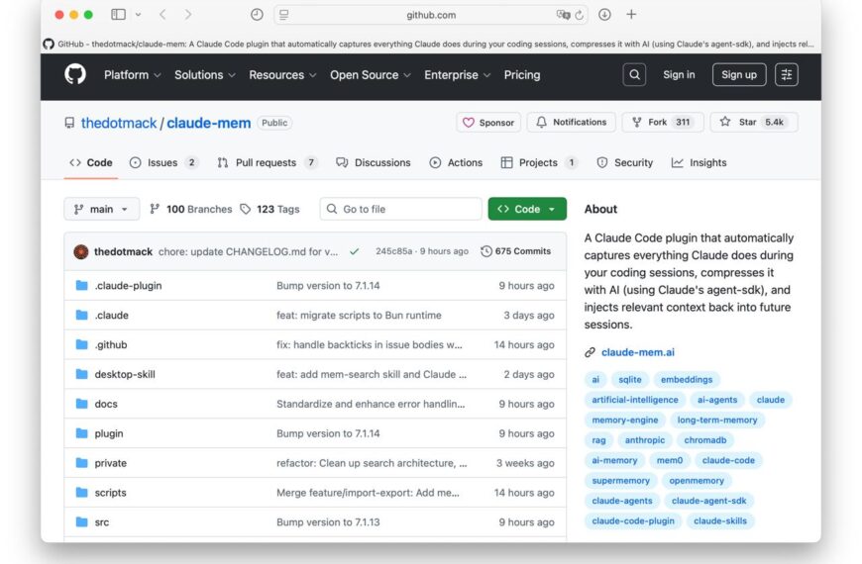Click the claude-skills topic tag
The image size is (862, 564).
(x=719, y=521)
